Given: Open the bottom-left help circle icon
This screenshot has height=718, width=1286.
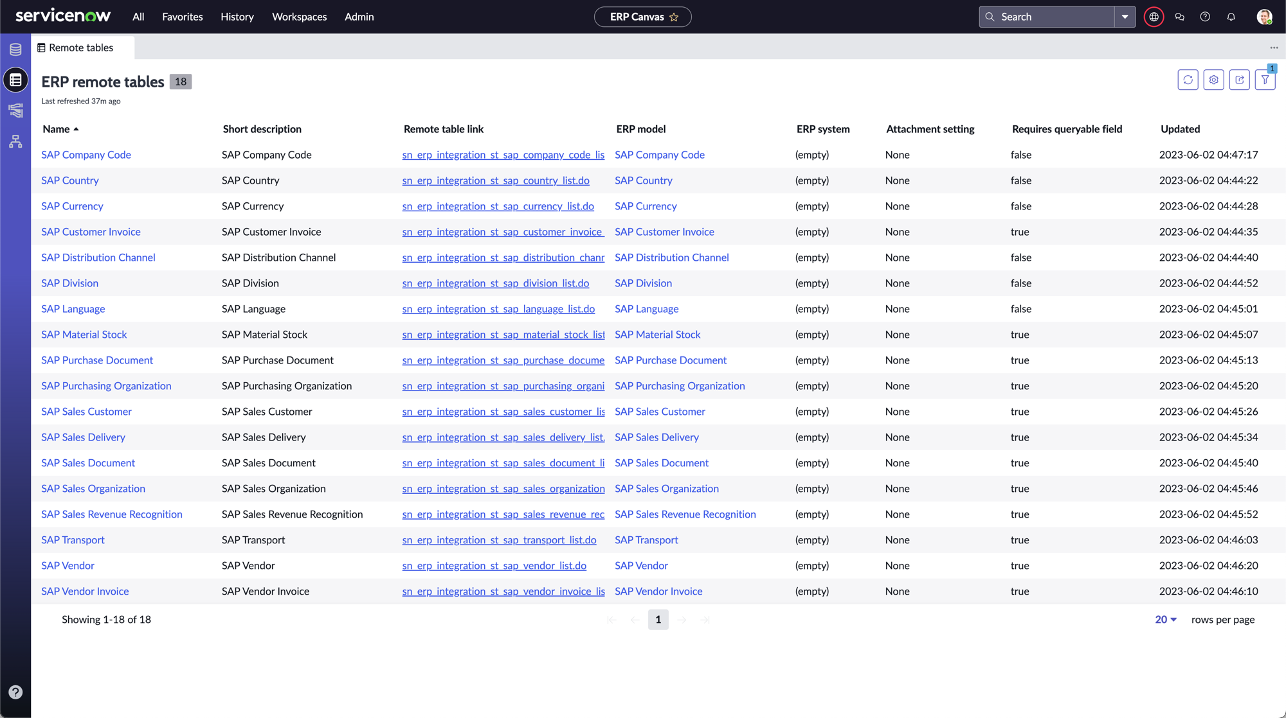Looking at the screenshot, I should coord(15,692).
